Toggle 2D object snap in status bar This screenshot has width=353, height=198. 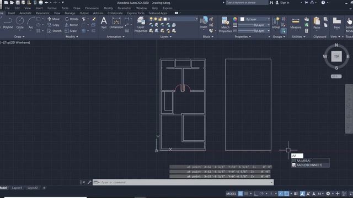coord(286,194)
